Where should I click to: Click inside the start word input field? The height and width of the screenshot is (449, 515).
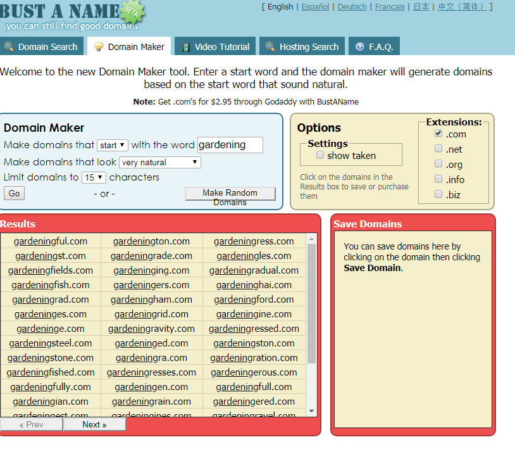tap(230, 145)
